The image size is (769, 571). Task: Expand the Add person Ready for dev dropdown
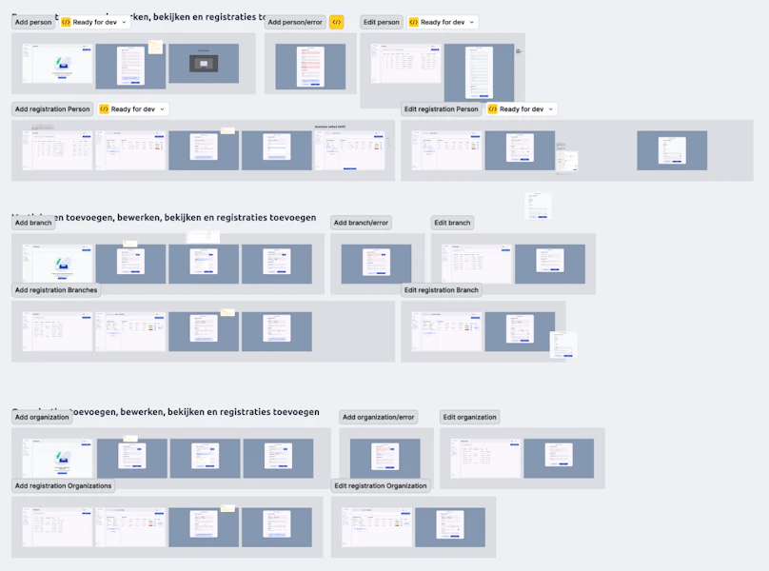click(124, 22)
